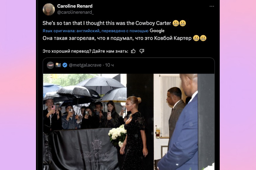Click the English tweet text about Cowboy Carter
The height and width of the screenshot is (170, 256).
[x=107, y=23]
